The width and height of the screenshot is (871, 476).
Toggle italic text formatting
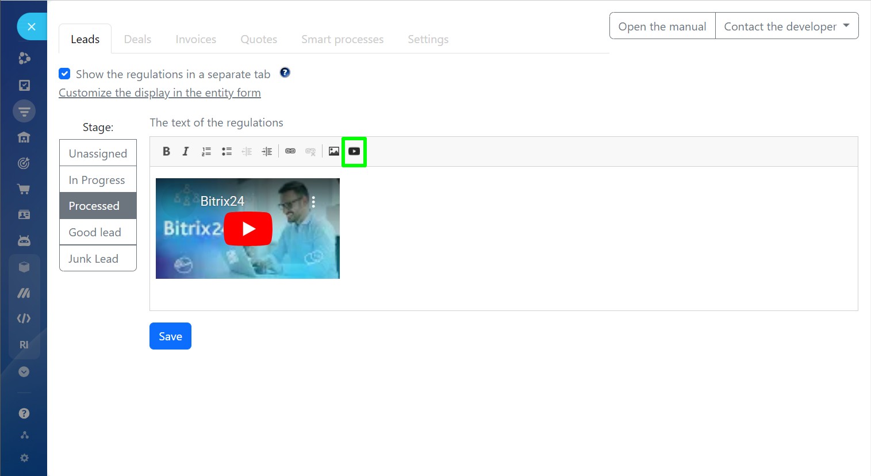click(185, 151)
